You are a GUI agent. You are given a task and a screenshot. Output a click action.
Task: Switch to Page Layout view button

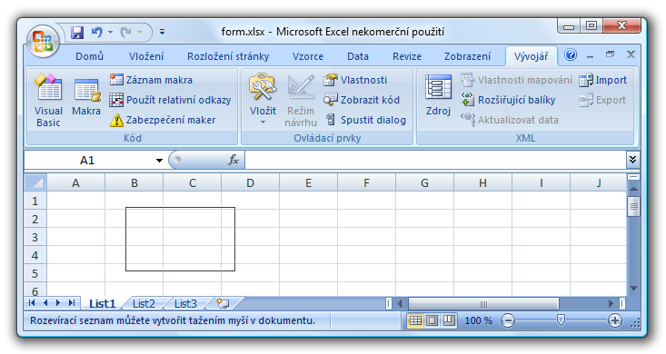pyautogui.click(x=432, y=320)
